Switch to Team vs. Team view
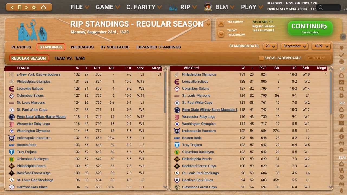Image resolution: width=347 pixels, height=195 pixels. point(69,58)
